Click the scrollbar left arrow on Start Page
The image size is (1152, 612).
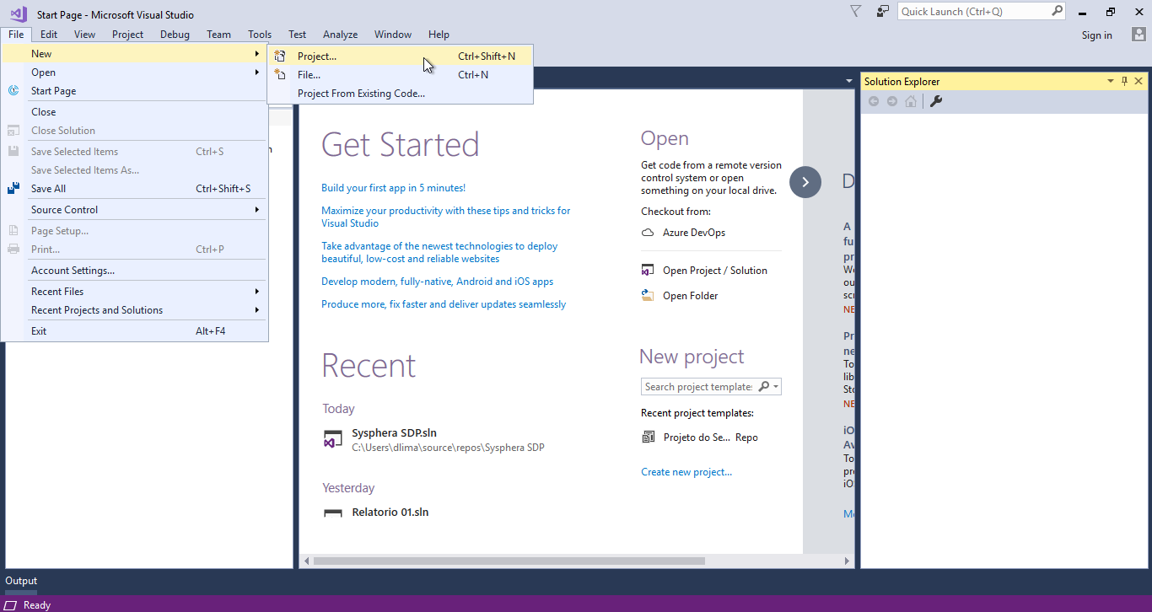[x=306, y=561]
